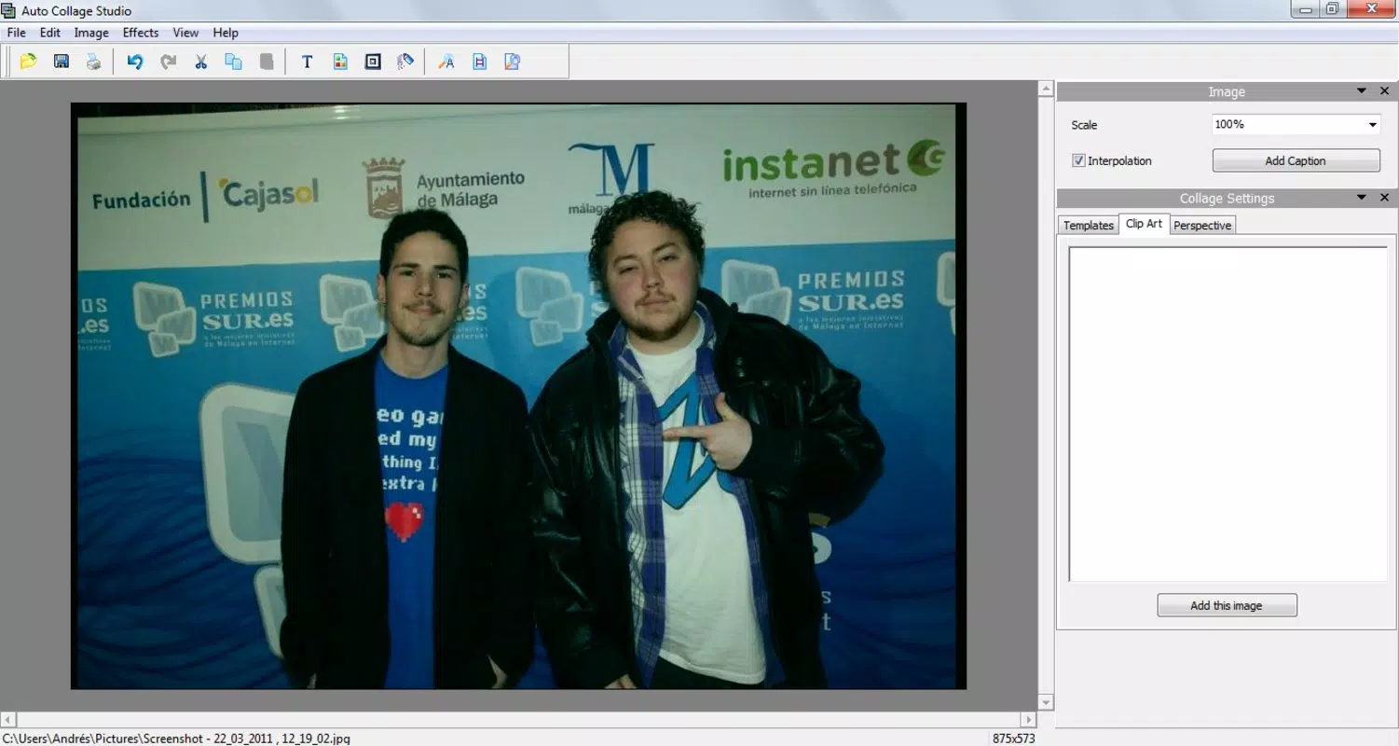Open the View menu
1399x746 pixels.
185,33
